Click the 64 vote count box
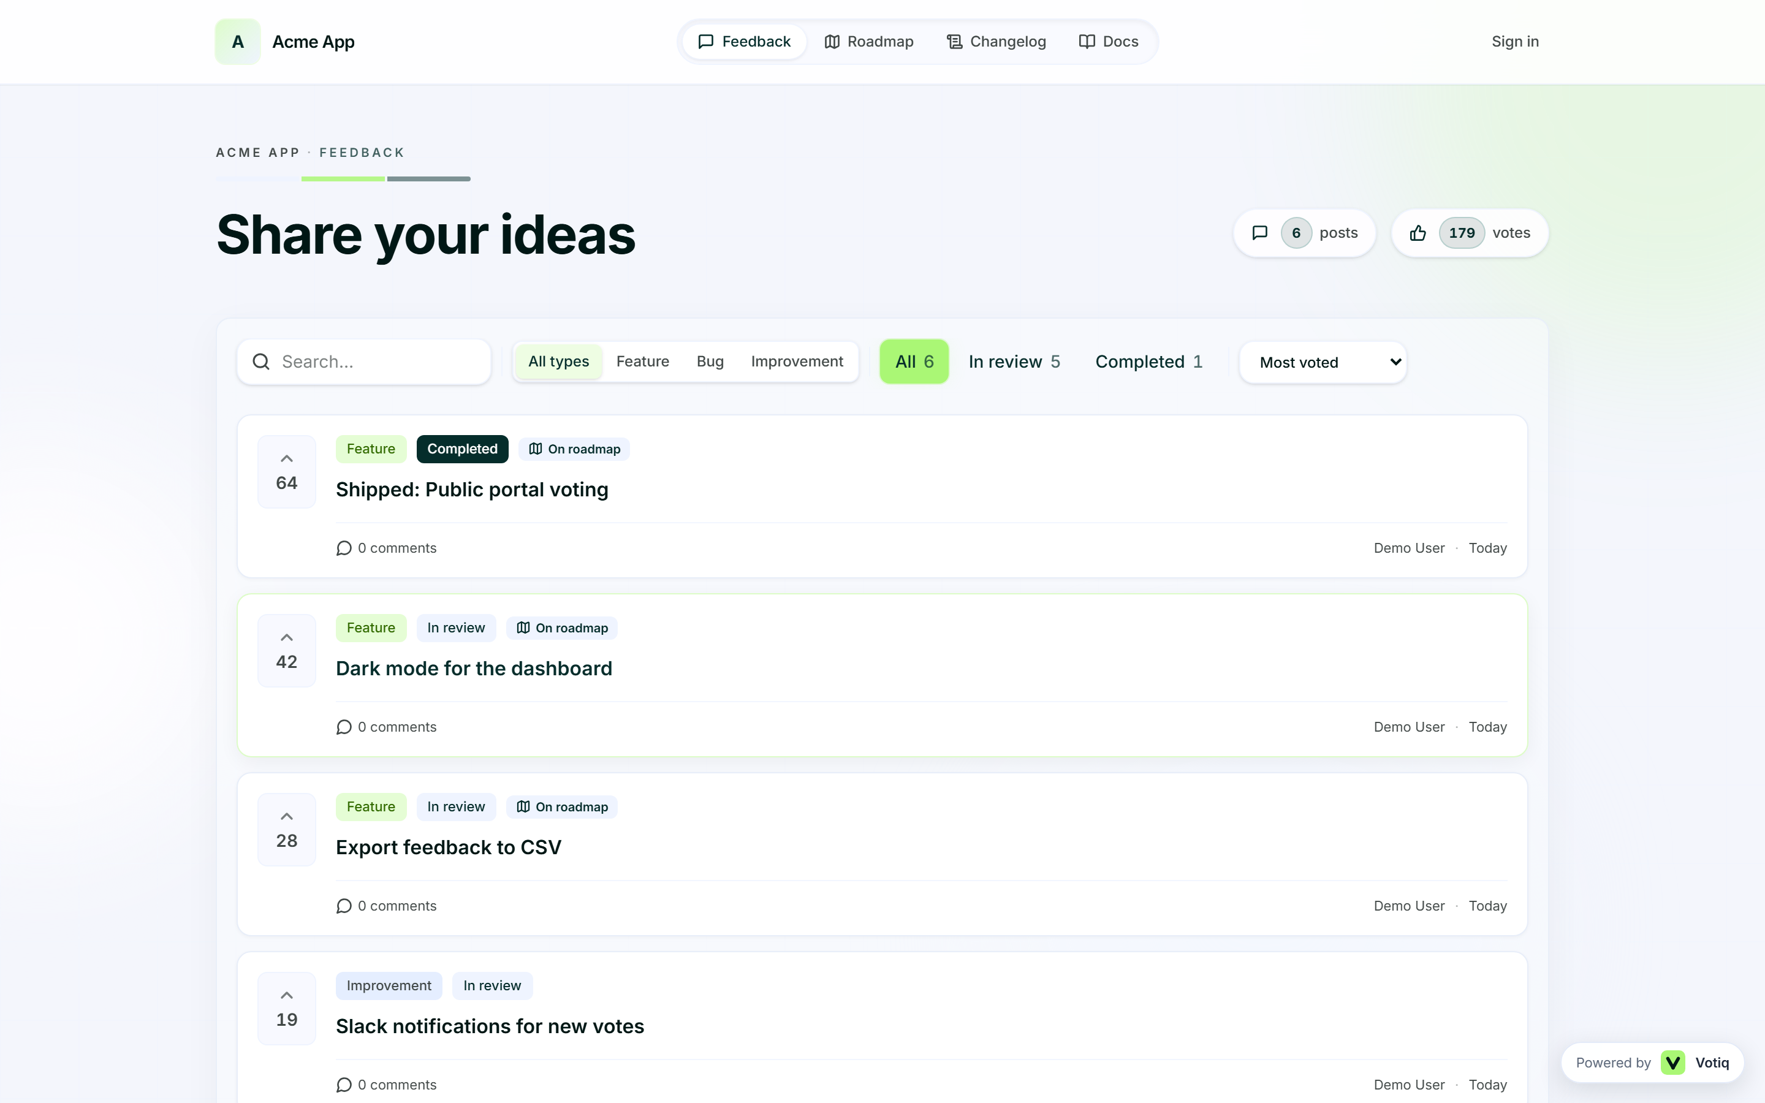Image resolution: width=1765 pixels, height=1103 pixels. (287, 471)
